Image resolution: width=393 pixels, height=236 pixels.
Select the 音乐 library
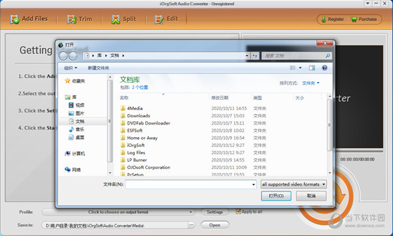[x=77, y=129]
